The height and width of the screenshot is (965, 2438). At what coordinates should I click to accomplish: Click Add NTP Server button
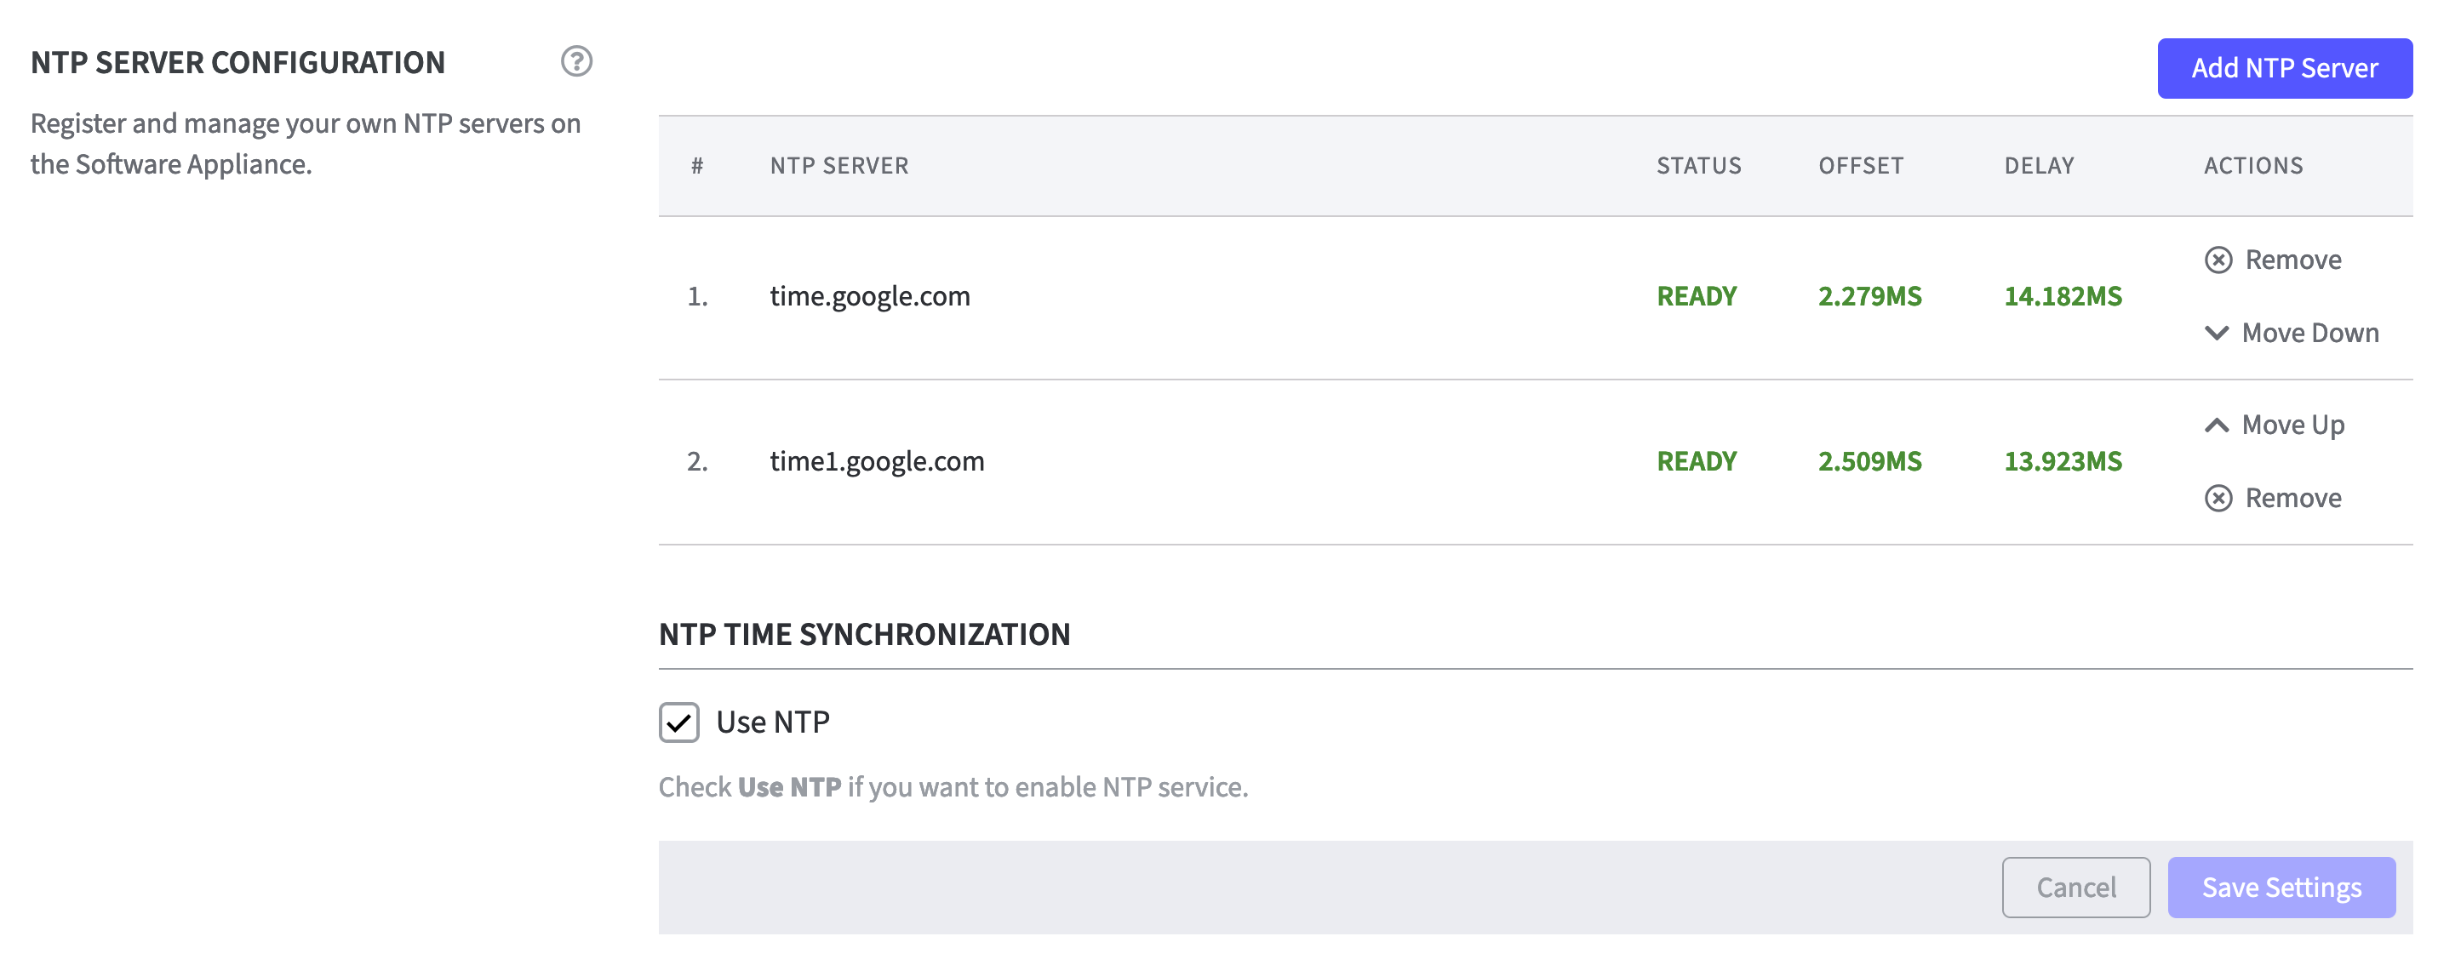(x=2284, y=68)
